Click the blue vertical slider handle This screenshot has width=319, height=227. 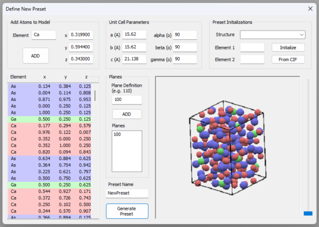point(308,213)
